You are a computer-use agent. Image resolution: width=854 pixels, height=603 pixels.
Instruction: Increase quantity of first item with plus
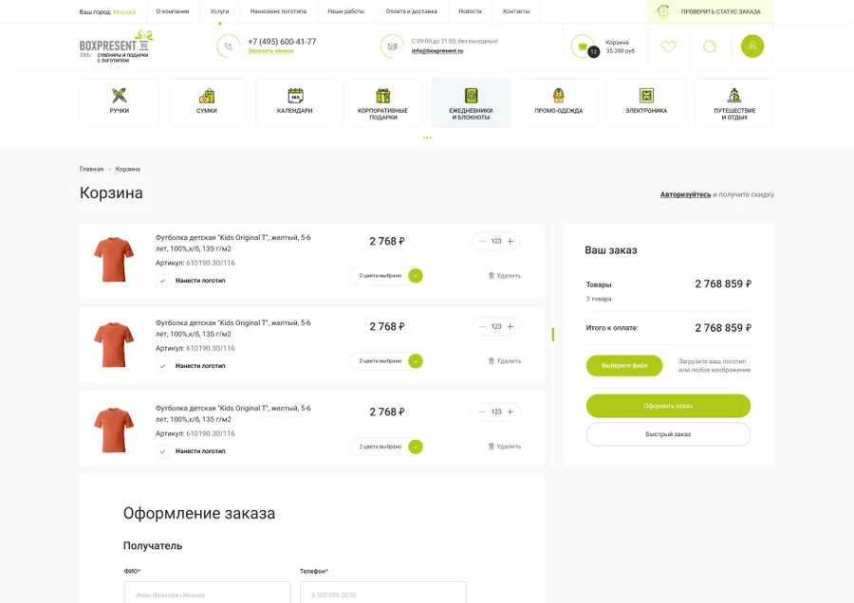(x=511, y=241)
